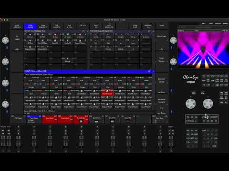Click the blue button under top right encoder

[x=171, y=47]
